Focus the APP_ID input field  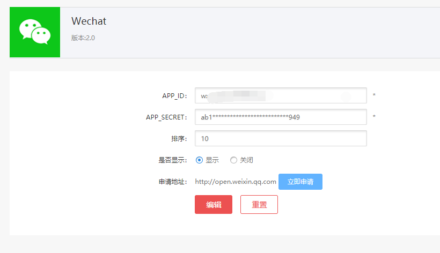[281, 95]
